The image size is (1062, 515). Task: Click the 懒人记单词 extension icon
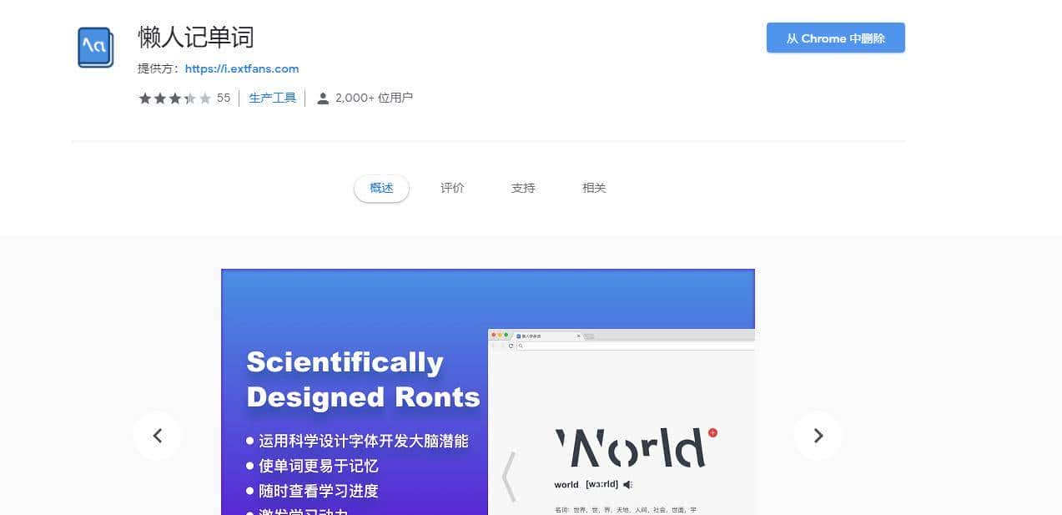pyautogui.click(x=93, y=48)
